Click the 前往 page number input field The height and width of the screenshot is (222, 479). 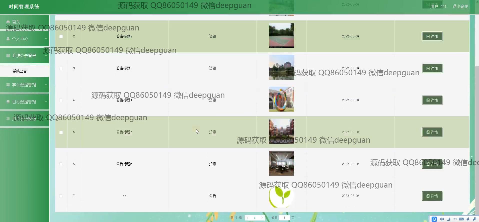coord(284,218)
